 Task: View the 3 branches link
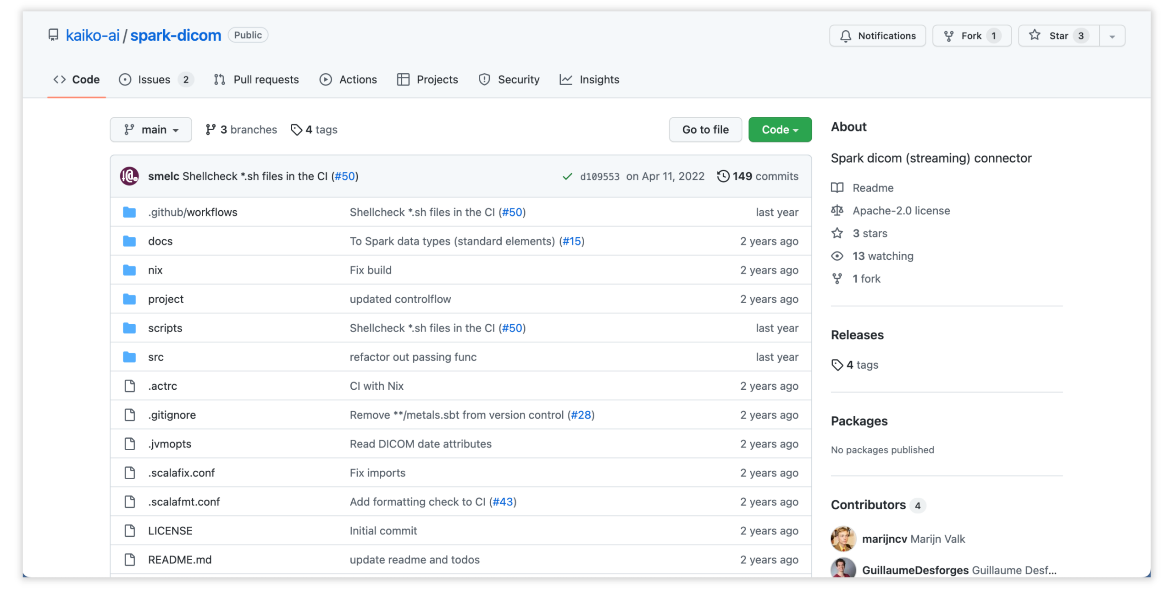coord(241,130)
